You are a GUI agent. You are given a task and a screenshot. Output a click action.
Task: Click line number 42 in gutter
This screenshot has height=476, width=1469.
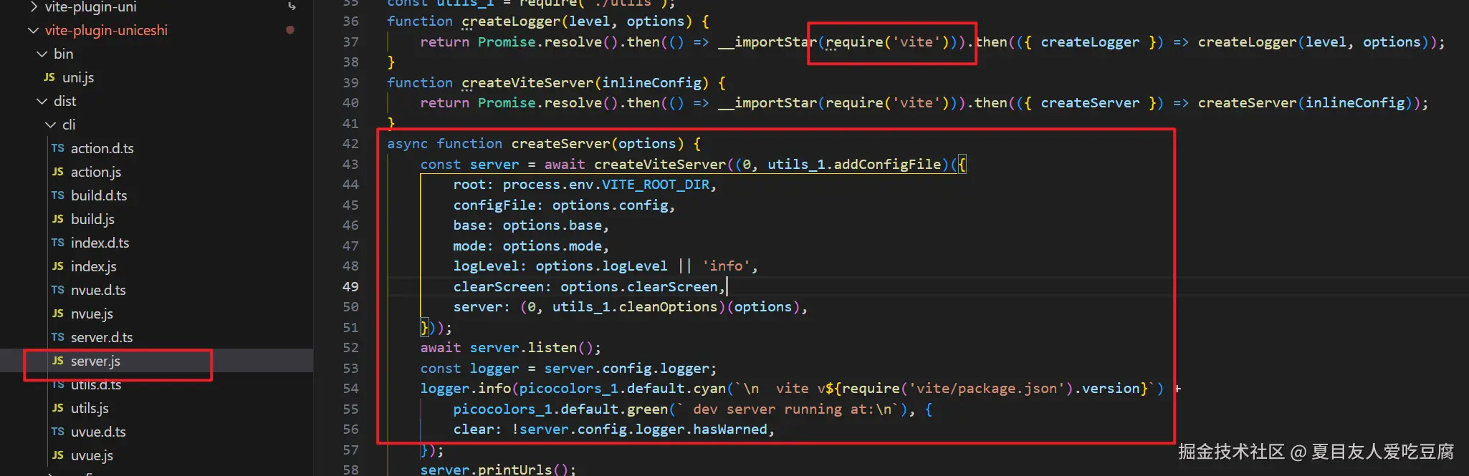pos(350,144)
